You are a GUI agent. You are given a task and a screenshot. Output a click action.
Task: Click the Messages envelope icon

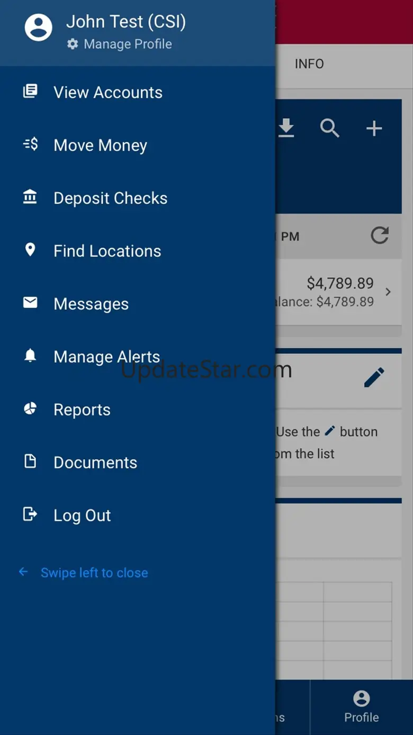tap(30, 303)
